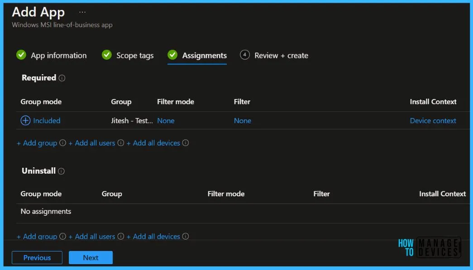Open the Filter mode None option
The width and height of the screenshot is (473, 270).
pos(166,121)
